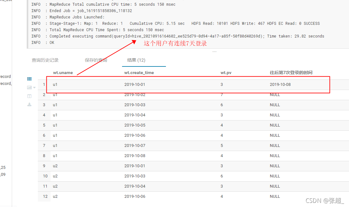Sort by the wt.uname column header
349x207 pixels.
63,72
